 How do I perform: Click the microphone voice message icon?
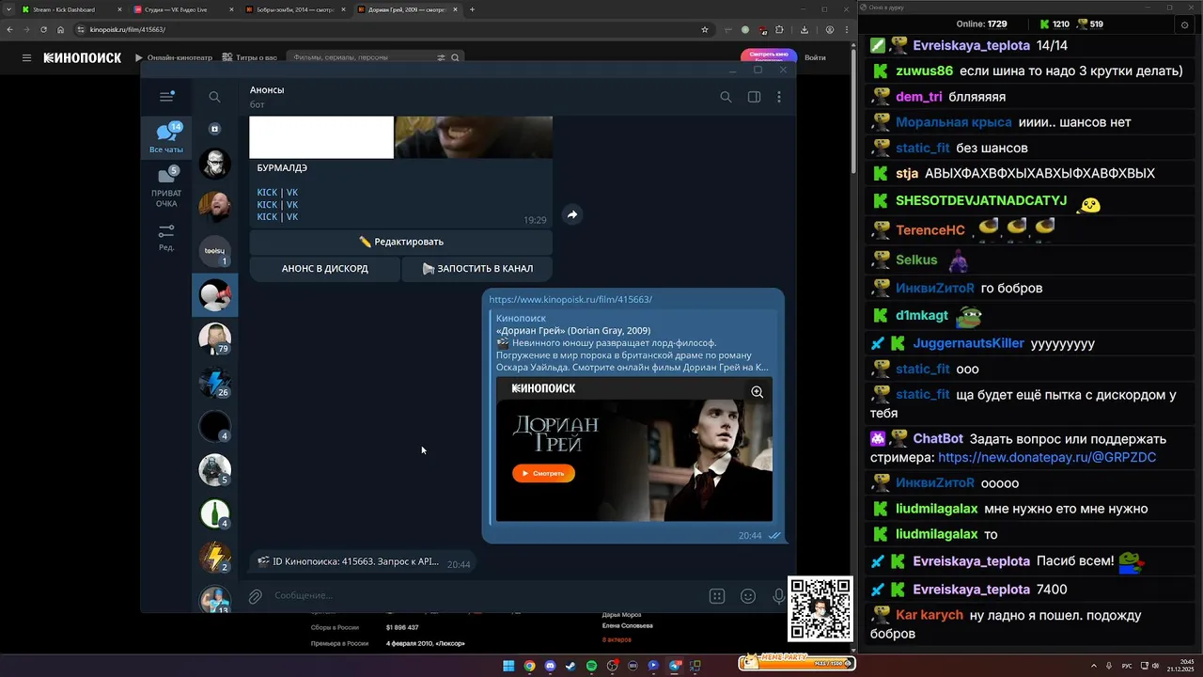pos(778,595)
